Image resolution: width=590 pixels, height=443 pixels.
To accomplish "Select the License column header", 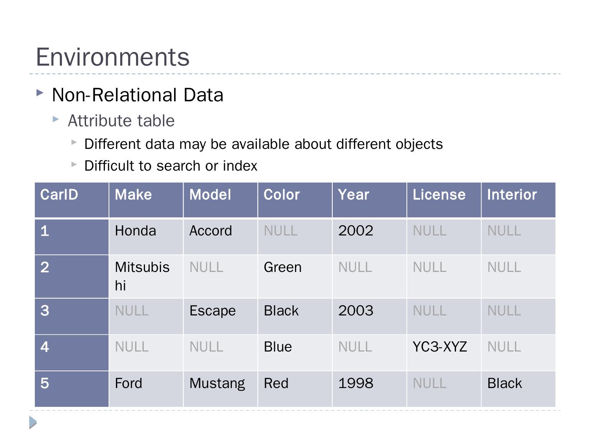I will (x=439, y=194).
